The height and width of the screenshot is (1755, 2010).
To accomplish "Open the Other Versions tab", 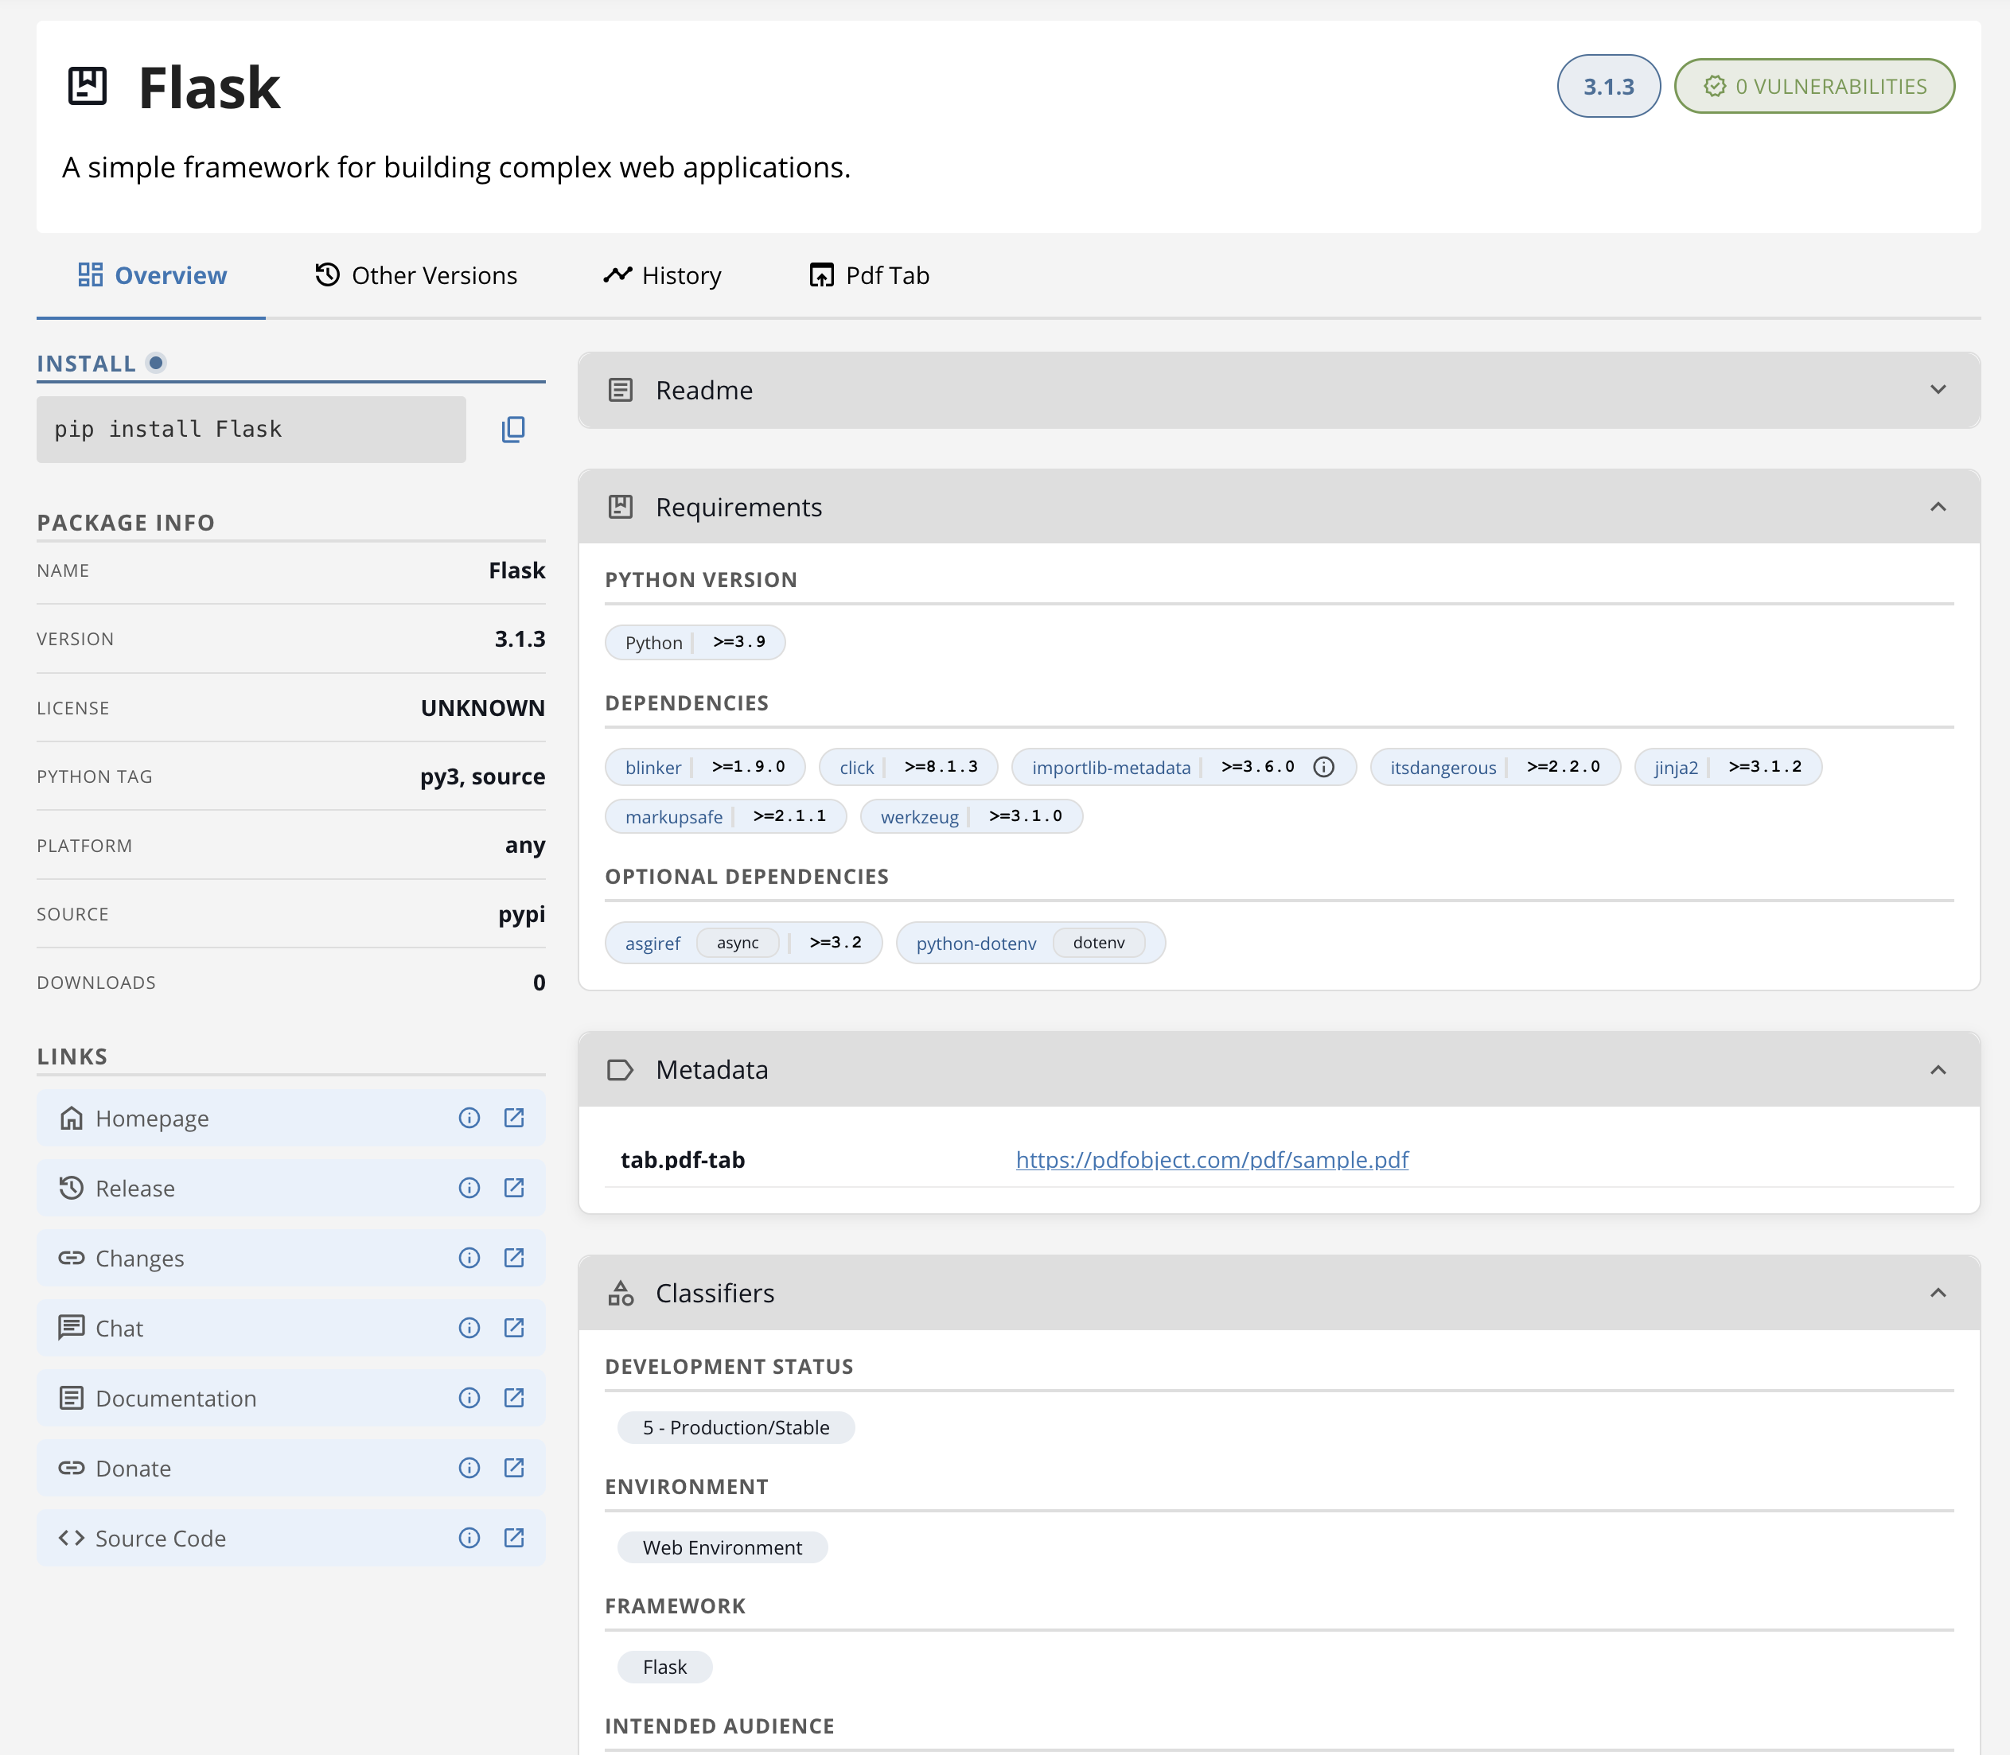I will pos(416,276).
